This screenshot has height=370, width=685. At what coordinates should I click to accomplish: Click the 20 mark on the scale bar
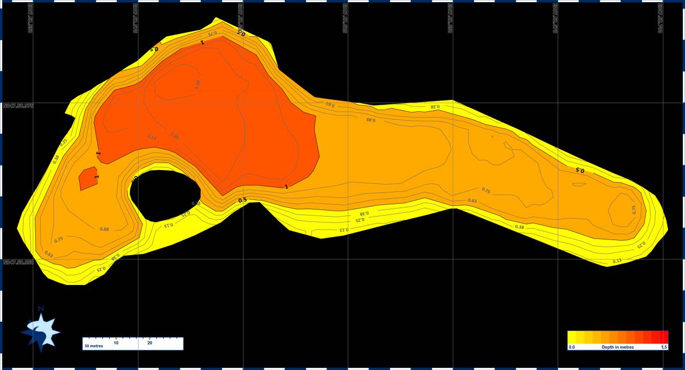coord(149,343)
